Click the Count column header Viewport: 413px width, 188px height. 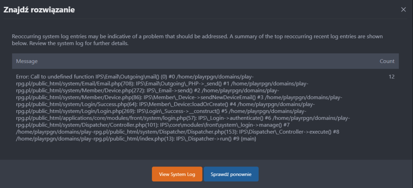click(387, 61)
